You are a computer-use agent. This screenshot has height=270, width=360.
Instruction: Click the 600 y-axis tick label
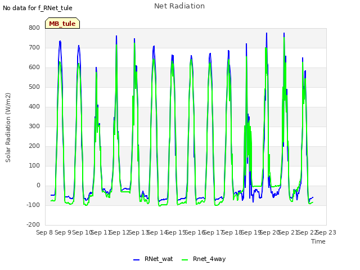(34, 67)
